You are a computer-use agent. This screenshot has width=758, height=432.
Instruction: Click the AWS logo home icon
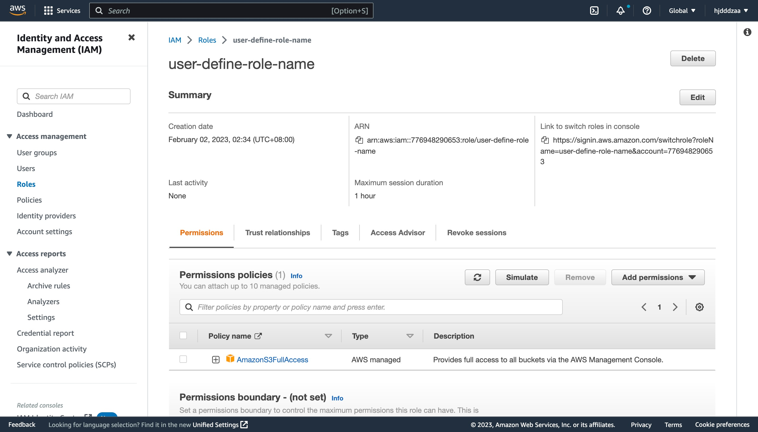(x=18, y=10)
